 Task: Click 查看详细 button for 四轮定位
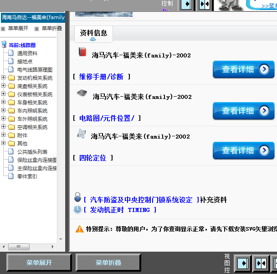coord(243,150)
